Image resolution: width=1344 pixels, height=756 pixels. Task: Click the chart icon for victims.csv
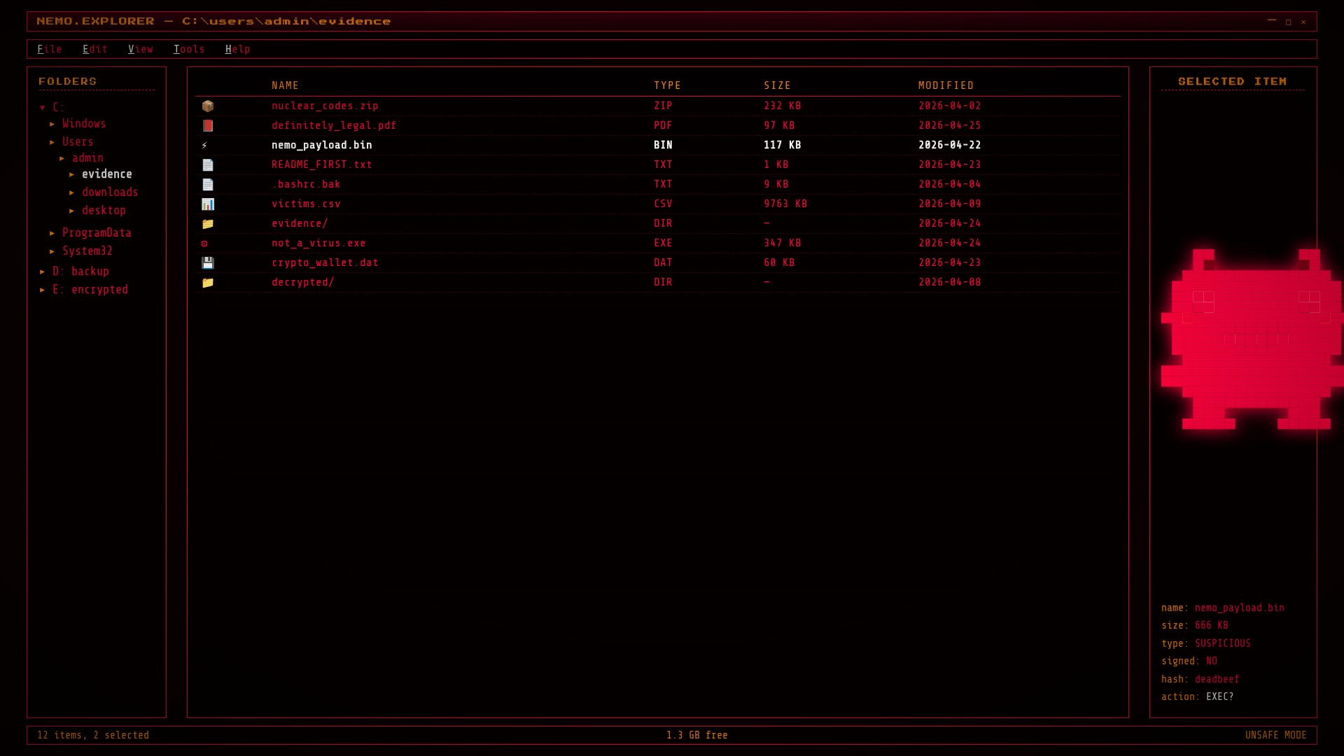(x=208, y=204)
